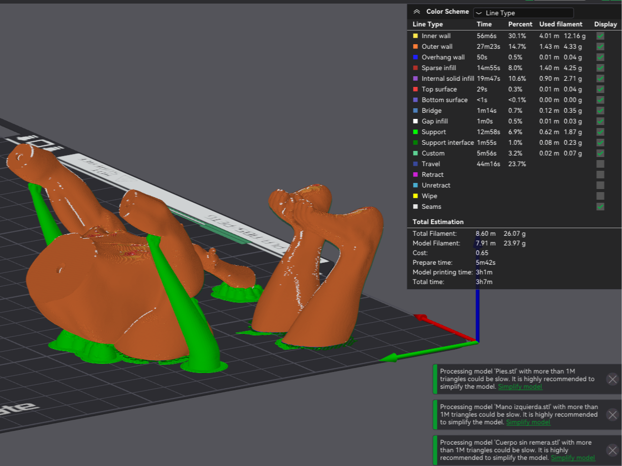Click the Prepare time value 5m42s
This screenshot has height=466, width=622.
(x=486, y=262)
